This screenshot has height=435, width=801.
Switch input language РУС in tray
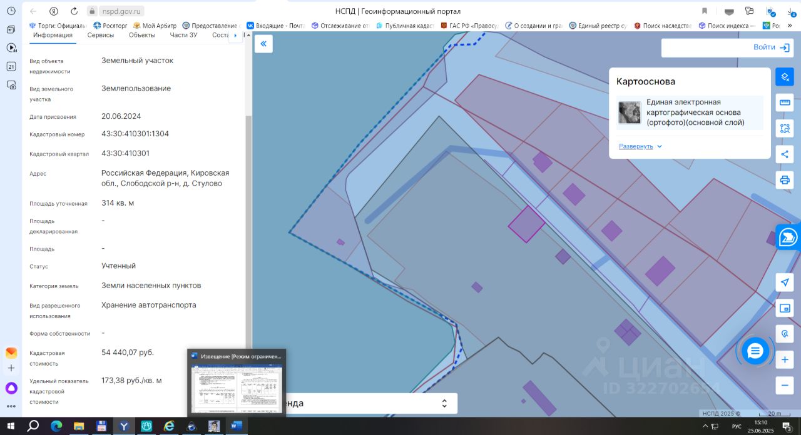point(737,426)
